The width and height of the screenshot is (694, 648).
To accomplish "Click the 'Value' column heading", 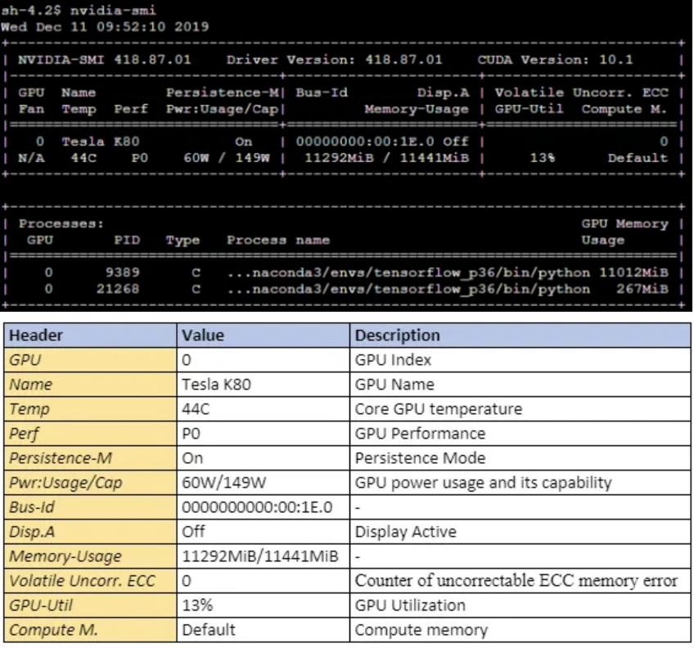I will pos(203,335).
